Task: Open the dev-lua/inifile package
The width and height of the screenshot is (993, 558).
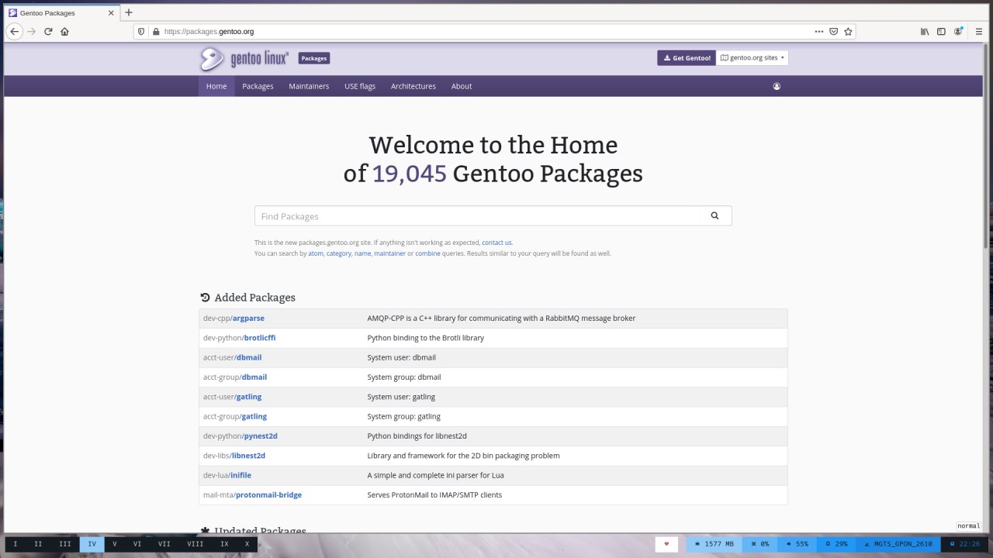Action: coord(227,475)
